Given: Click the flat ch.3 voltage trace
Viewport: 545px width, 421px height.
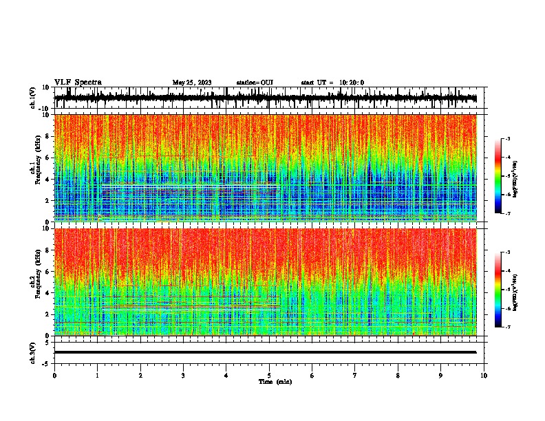Looking at the screenshot, I should (x=265, y=352).
